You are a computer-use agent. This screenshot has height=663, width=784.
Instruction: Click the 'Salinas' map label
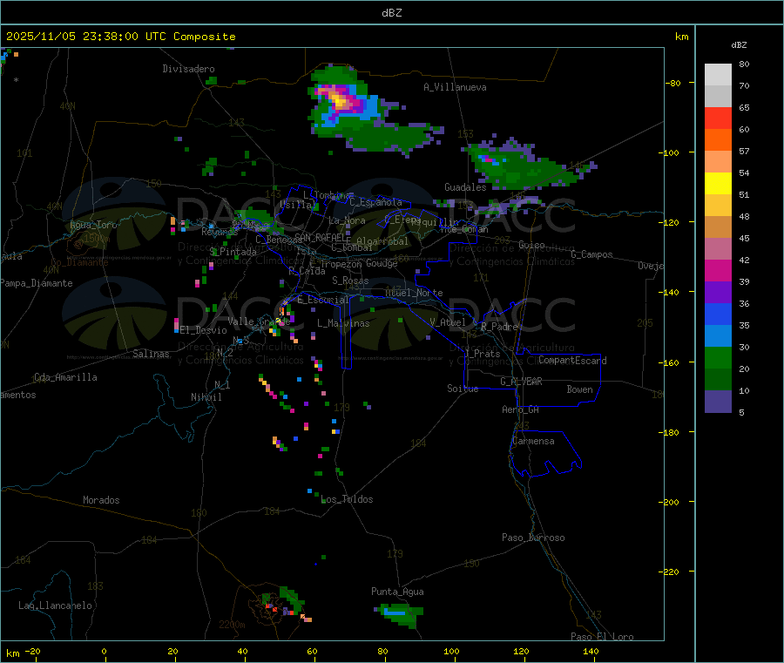click(x=151, y=354)
